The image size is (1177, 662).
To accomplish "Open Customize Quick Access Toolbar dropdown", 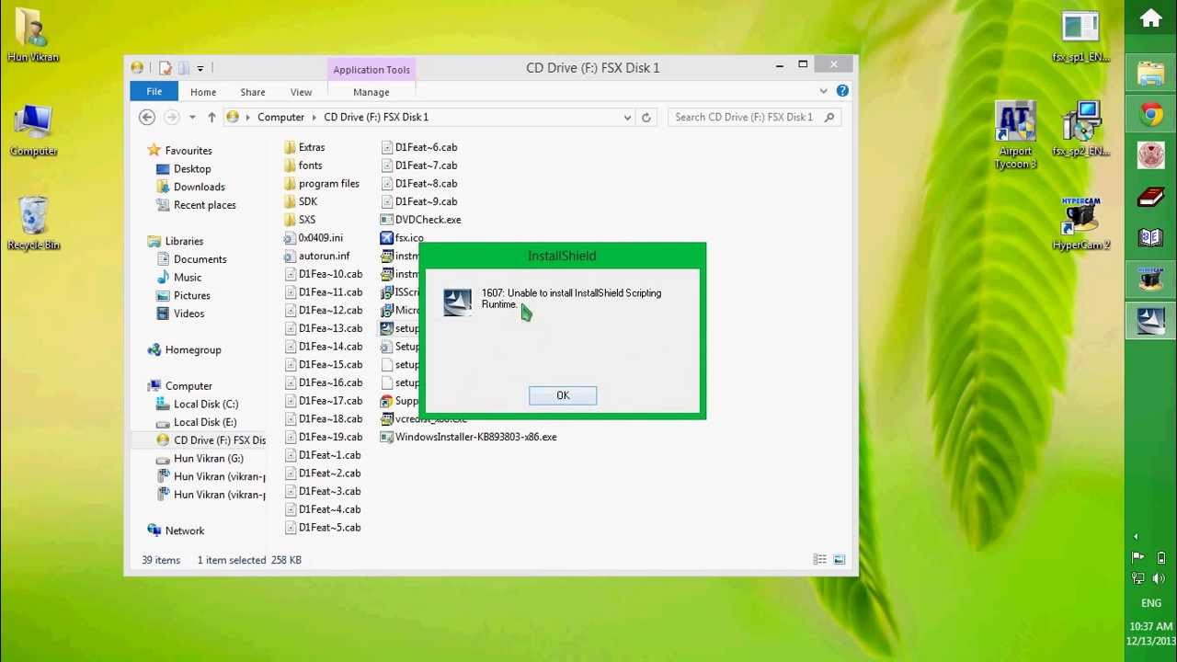I will click(x=200, y=69).
